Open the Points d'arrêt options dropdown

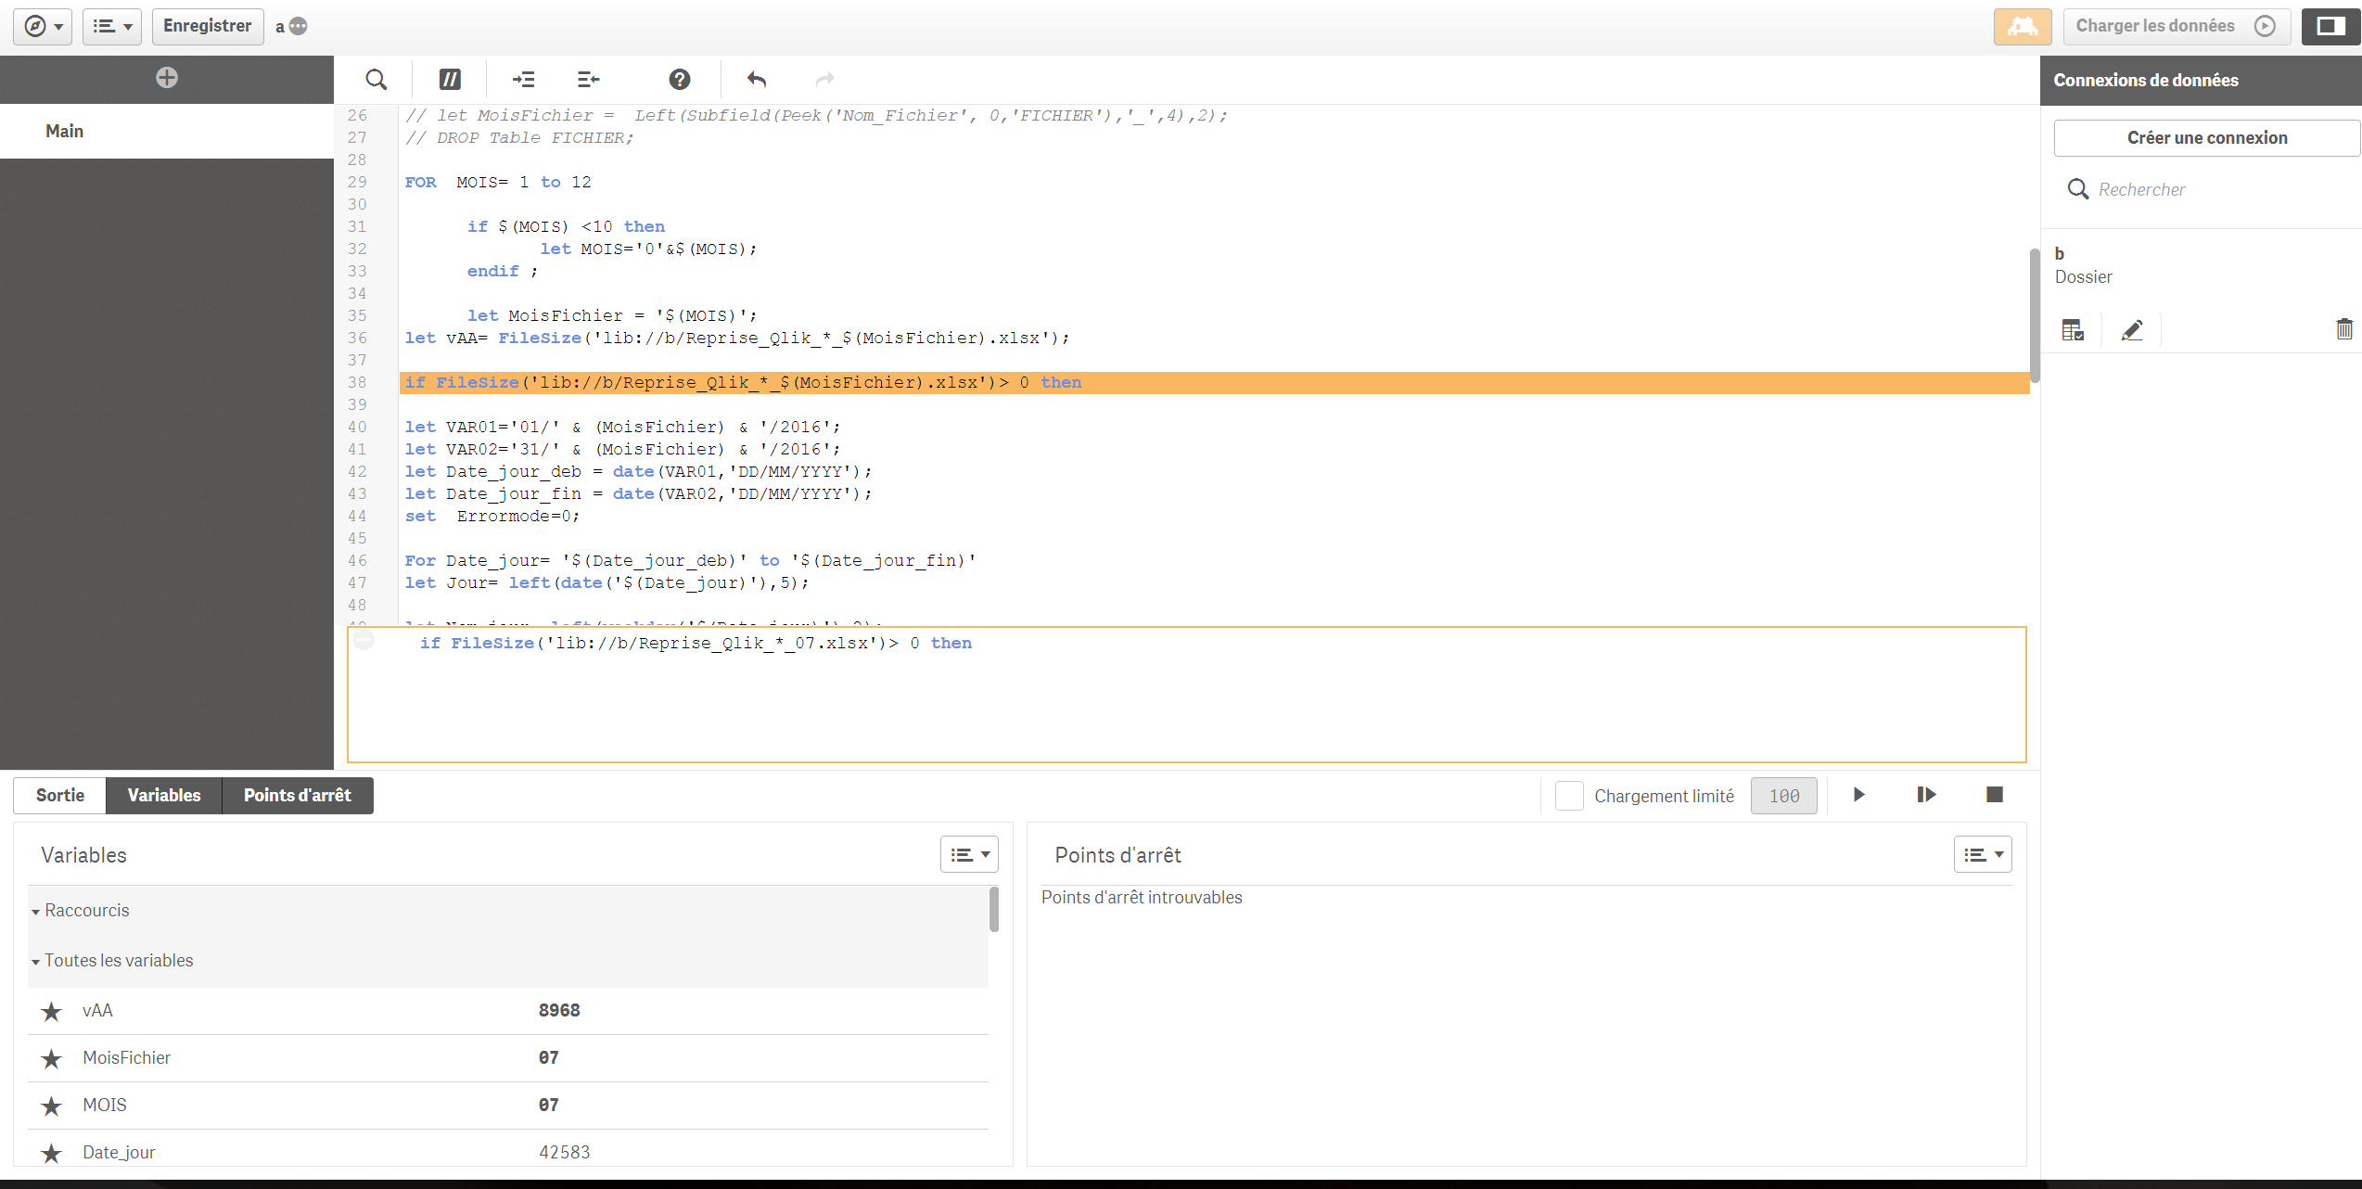pyautogui.click(x=1983, y=855)
